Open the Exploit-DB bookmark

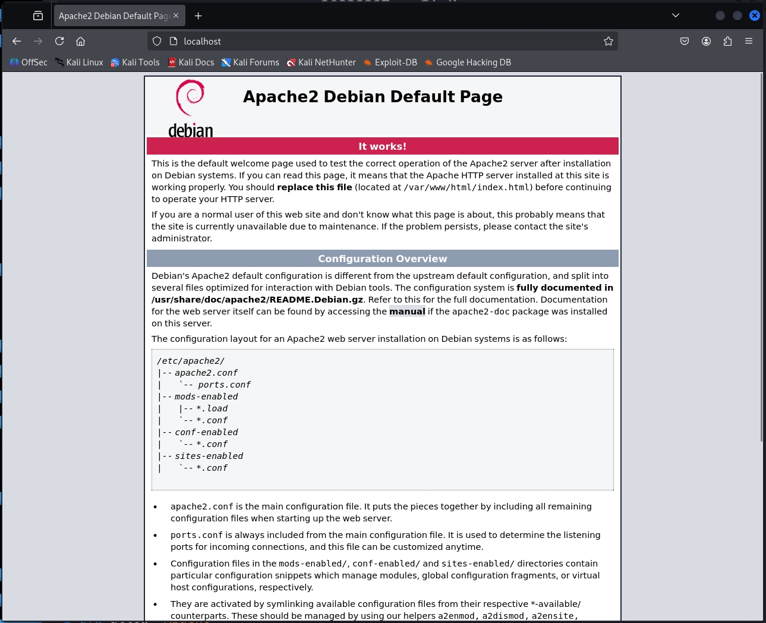[x=390, y=62]
